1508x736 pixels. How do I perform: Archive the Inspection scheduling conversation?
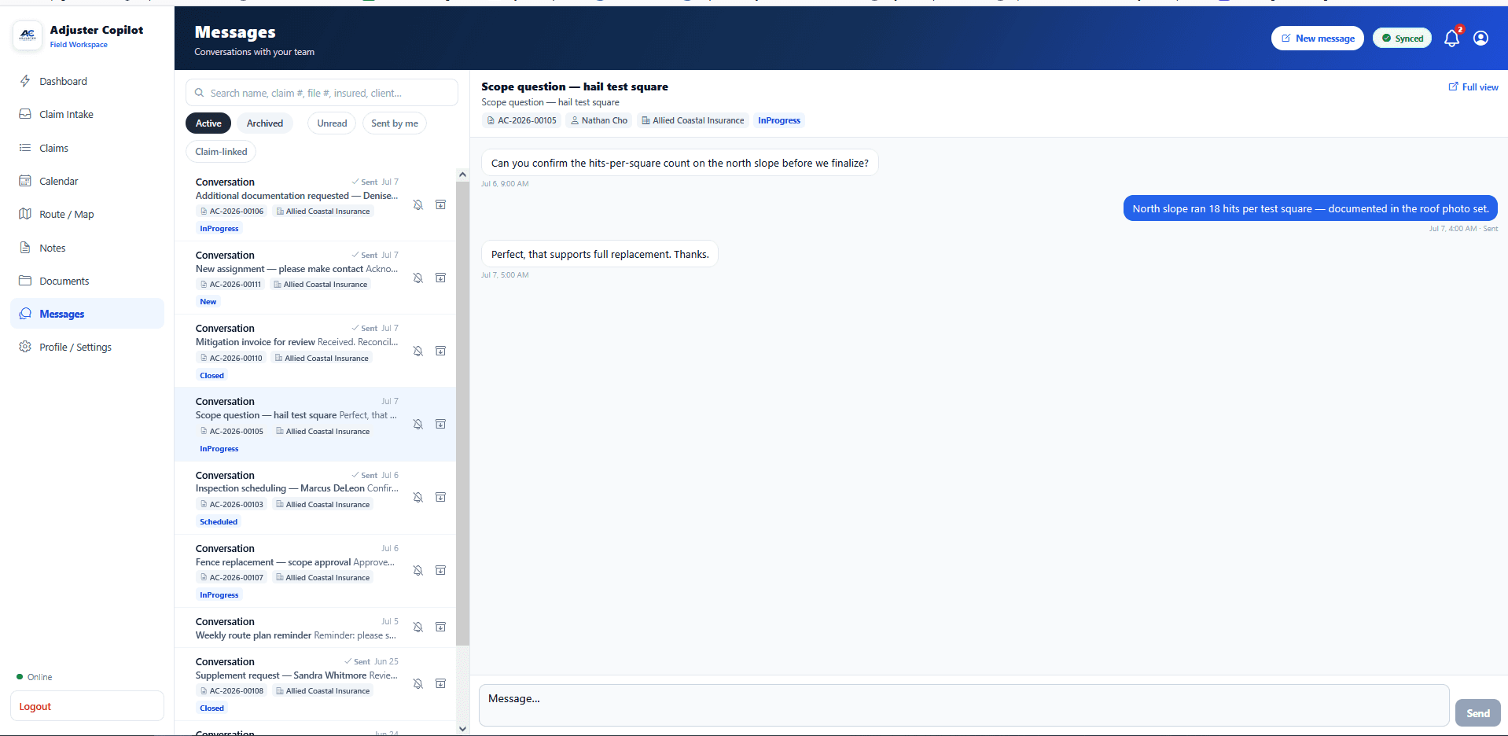[x=441, y=497]
